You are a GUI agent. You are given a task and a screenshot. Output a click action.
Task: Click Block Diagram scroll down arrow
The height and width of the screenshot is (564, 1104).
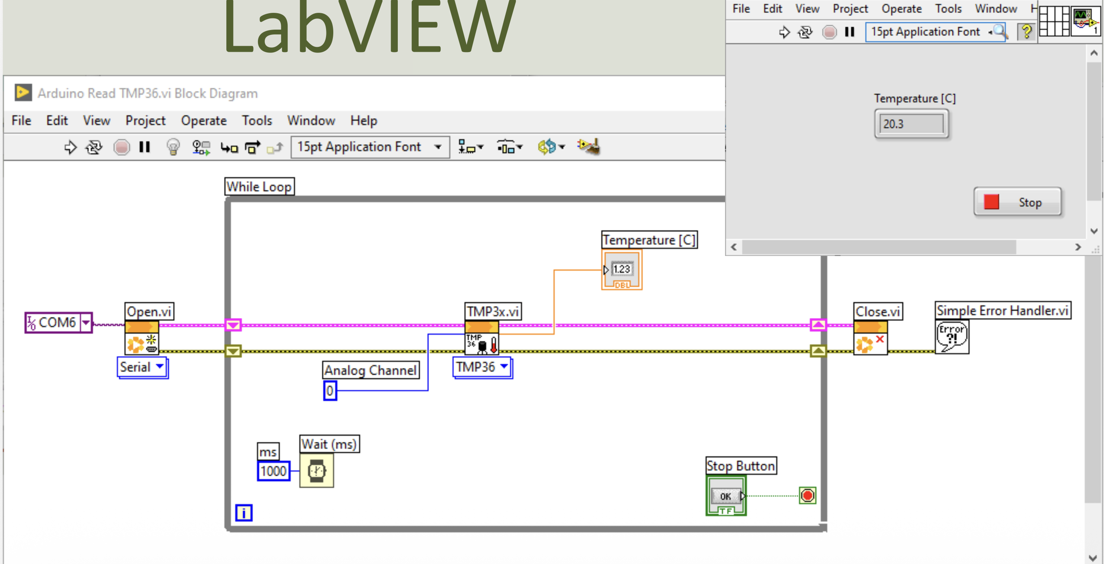pos(1094,558)
